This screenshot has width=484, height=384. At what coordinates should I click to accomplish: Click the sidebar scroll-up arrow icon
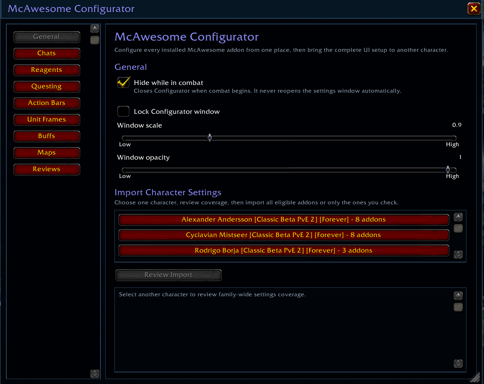pyautogui.click(x=95, y=29)
